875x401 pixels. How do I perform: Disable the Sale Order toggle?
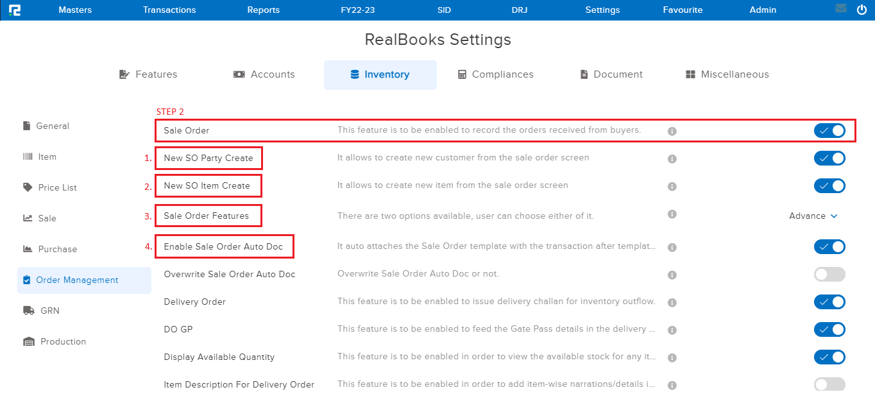(829, 131)
